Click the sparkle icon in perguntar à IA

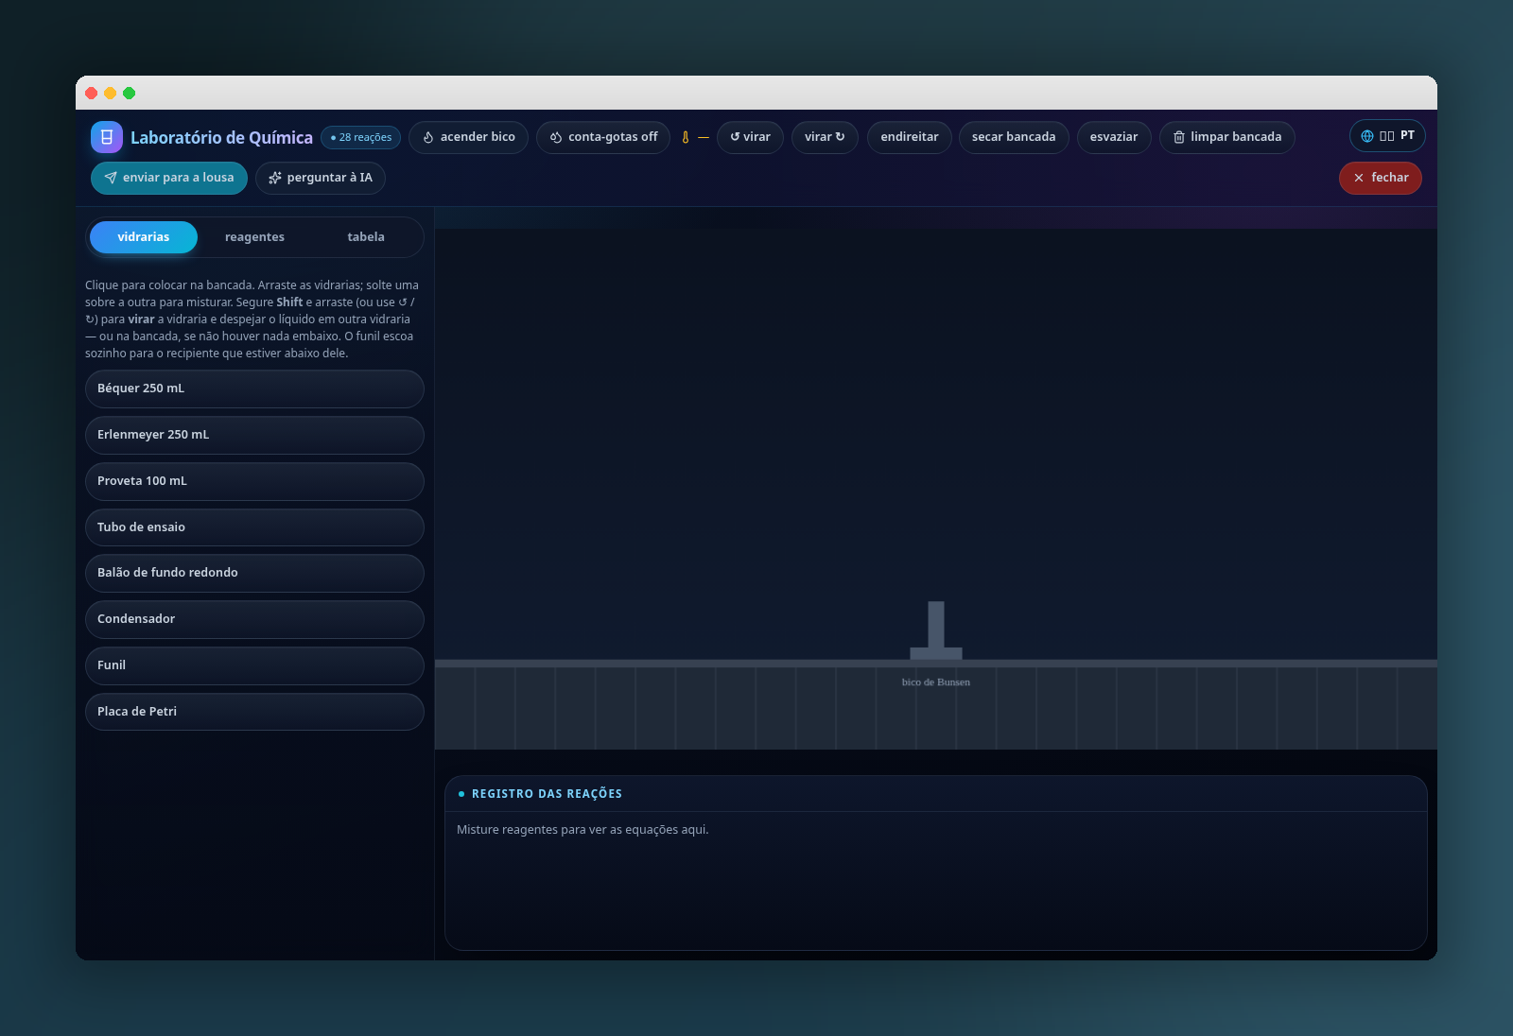tap(275, 178)
